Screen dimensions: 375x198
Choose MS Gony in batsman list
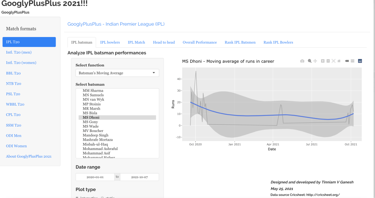91,122
